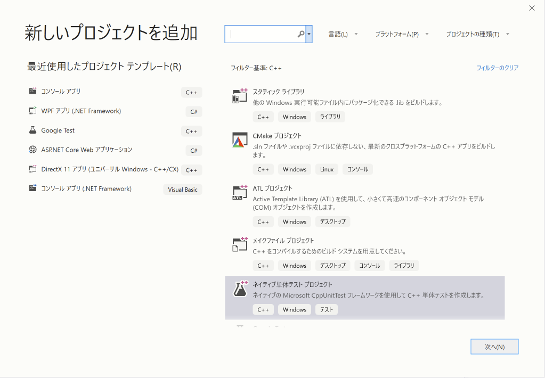Click the Linux tag under CMake プロジェクト
545x378 pixels.
327,169
